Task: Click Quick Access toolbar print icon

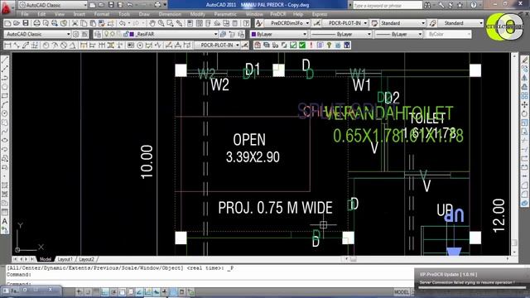Action: (157, 5)
